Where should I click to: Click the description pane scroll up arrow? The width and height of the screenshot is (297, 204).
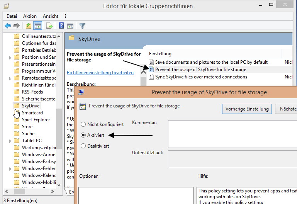[x=143, y=72]
